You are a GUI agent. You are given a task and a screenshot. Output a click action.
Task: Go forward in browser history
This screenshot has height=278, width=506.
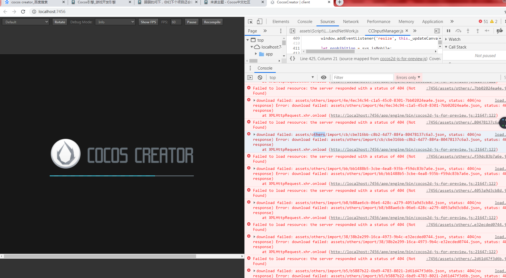(x=14, y=12)
